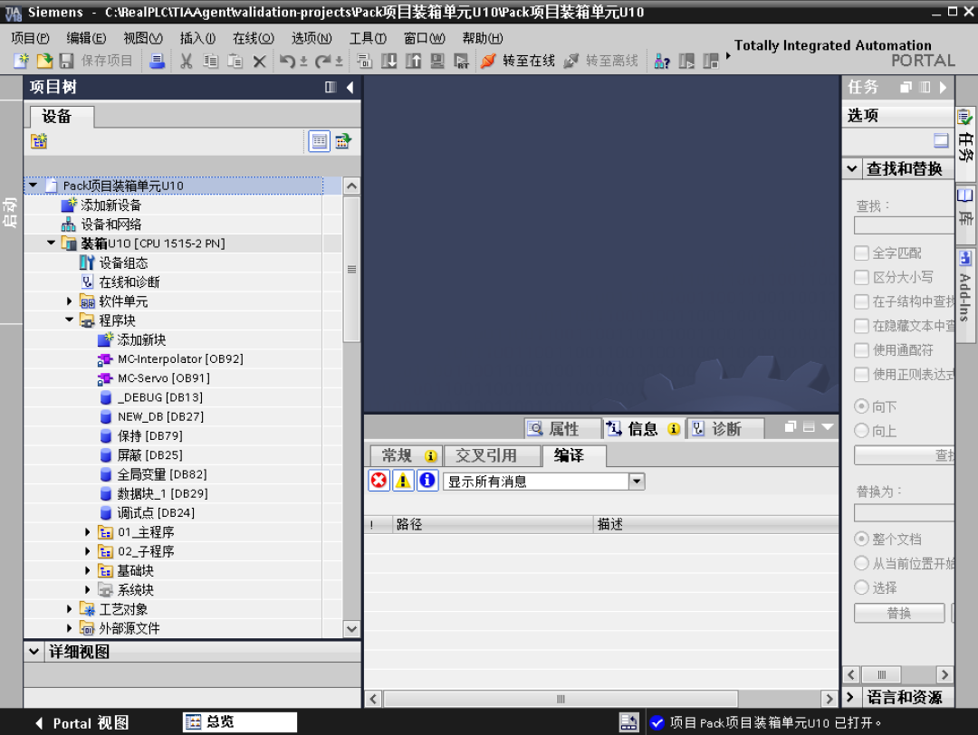The height and width of the screenshot is (735, 978).
Task: Click the Portal 视图 button
Action: click(x=81, y=723)
